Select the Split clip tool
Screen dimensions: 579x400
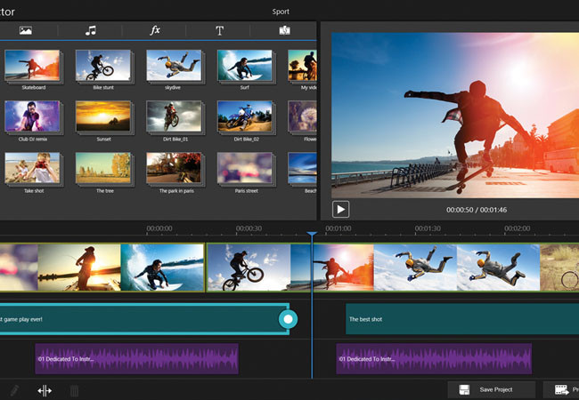45,390
